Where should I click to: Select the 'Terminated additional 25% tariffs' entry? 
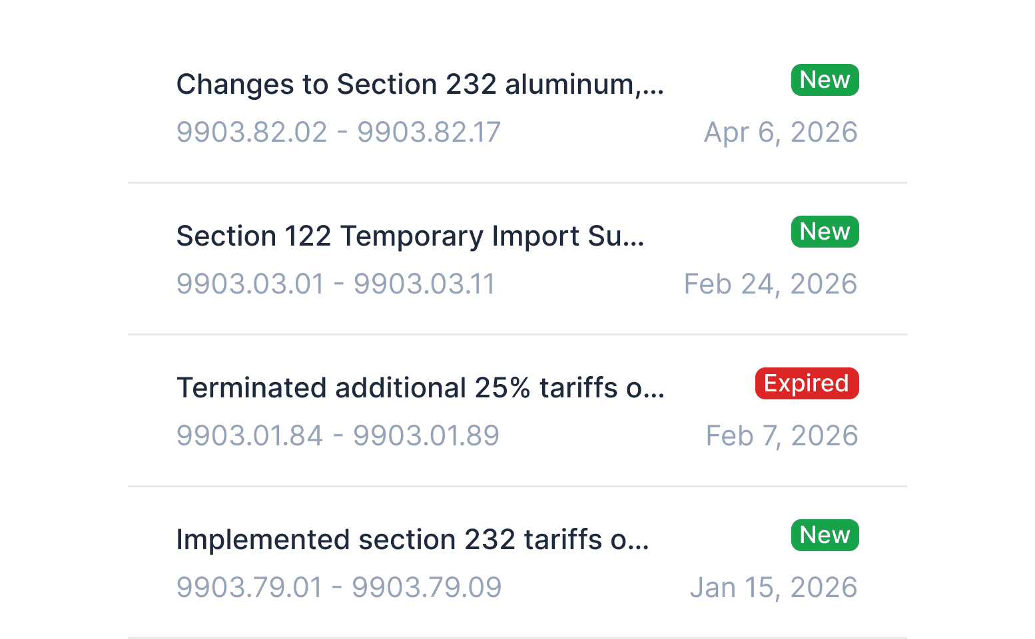click(x=420, y=388)
